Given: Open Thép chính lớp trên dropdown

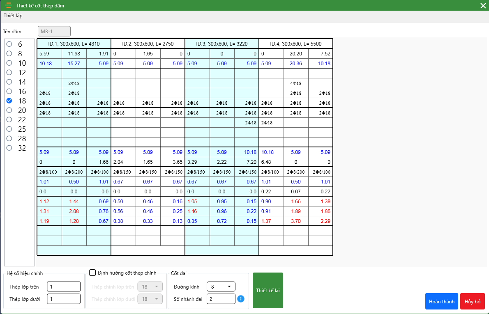Looking at the screenshot, I should 150,286.
